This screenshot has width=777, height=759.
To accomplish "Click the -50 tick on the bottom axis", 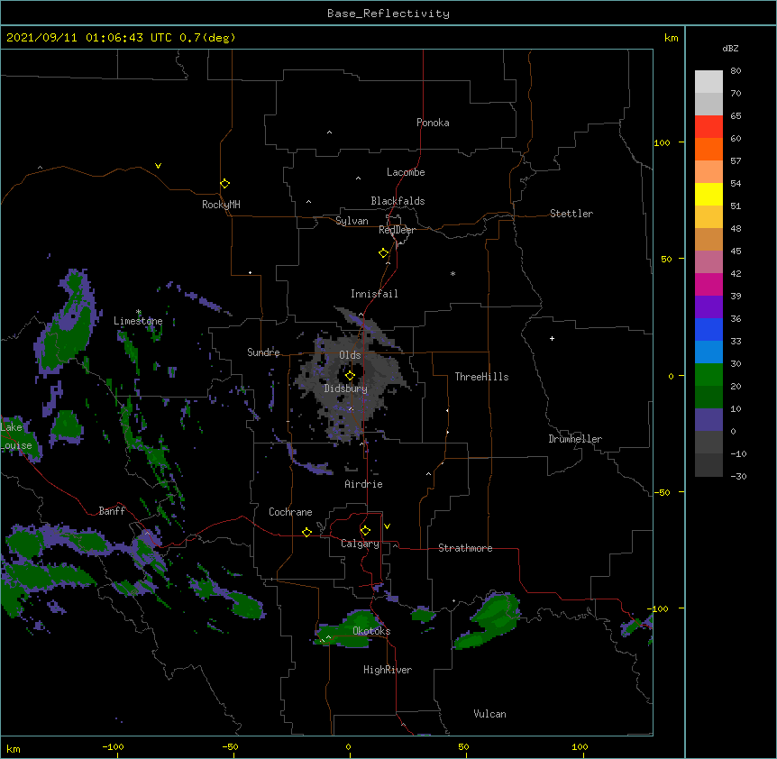I will click(230, 746).
